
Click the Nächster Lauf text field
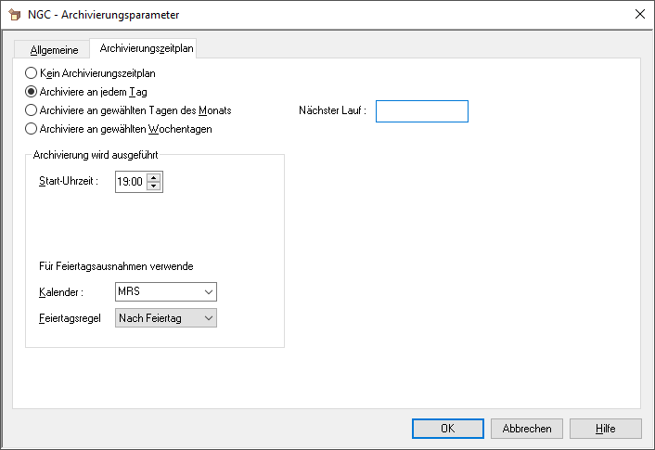(421, 111)
